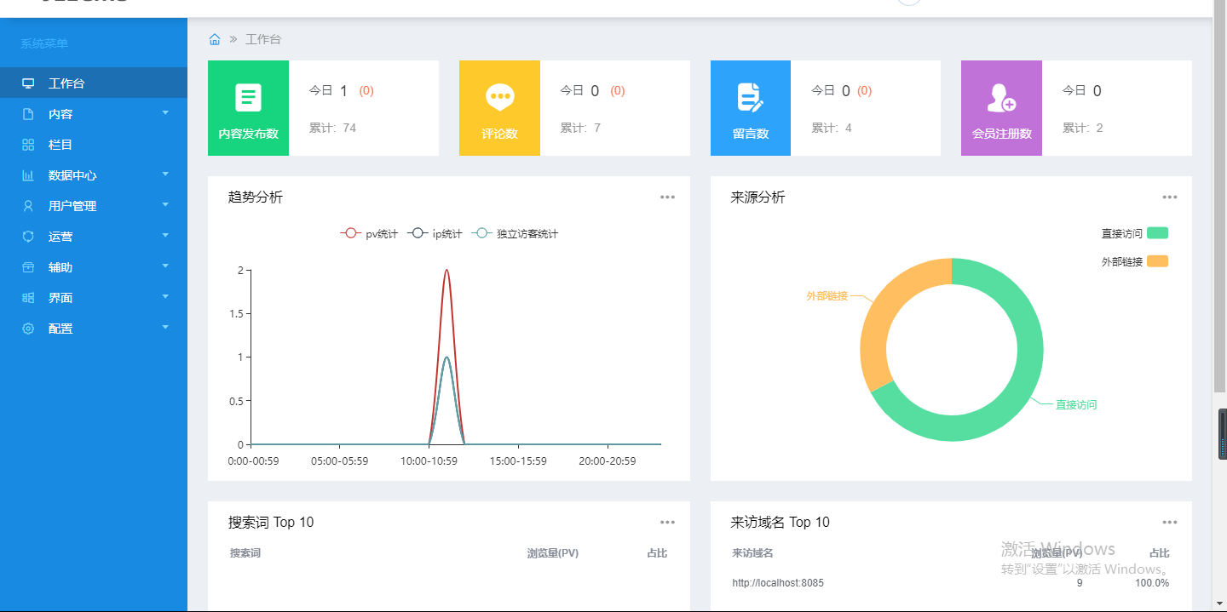Open the 来访域名 Top 10 three-dot menu
Image resolution: width=1227 pixels, height=612 pixels.
pos(1170,523)
